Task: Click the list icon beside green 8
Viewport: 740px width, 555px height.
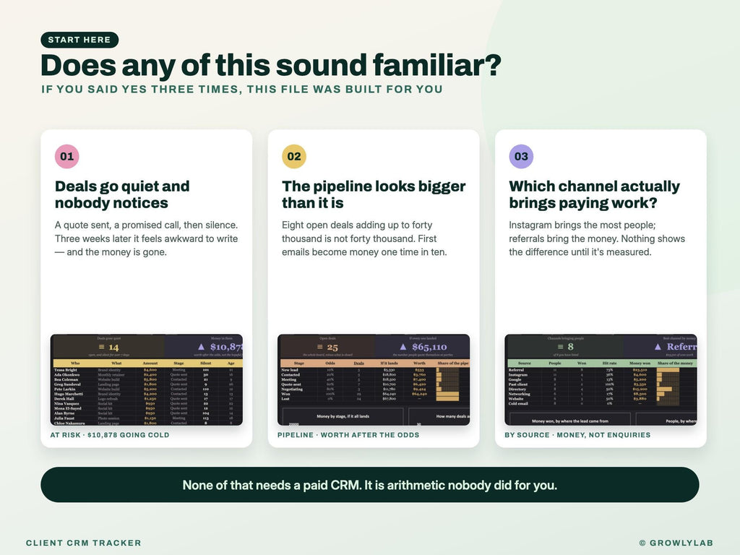Action: 561,347
